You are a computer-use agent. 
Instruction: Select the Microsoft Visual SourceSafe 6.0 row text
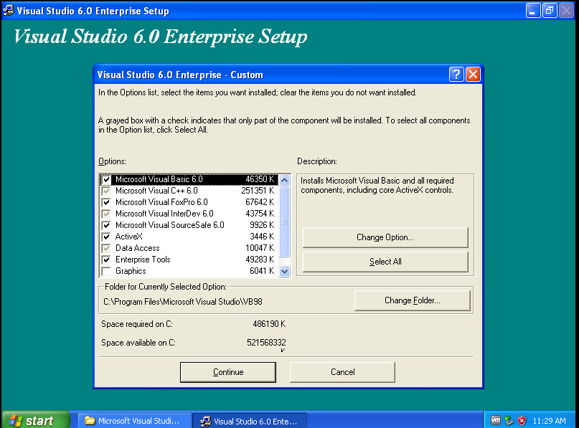pos(170,225)
